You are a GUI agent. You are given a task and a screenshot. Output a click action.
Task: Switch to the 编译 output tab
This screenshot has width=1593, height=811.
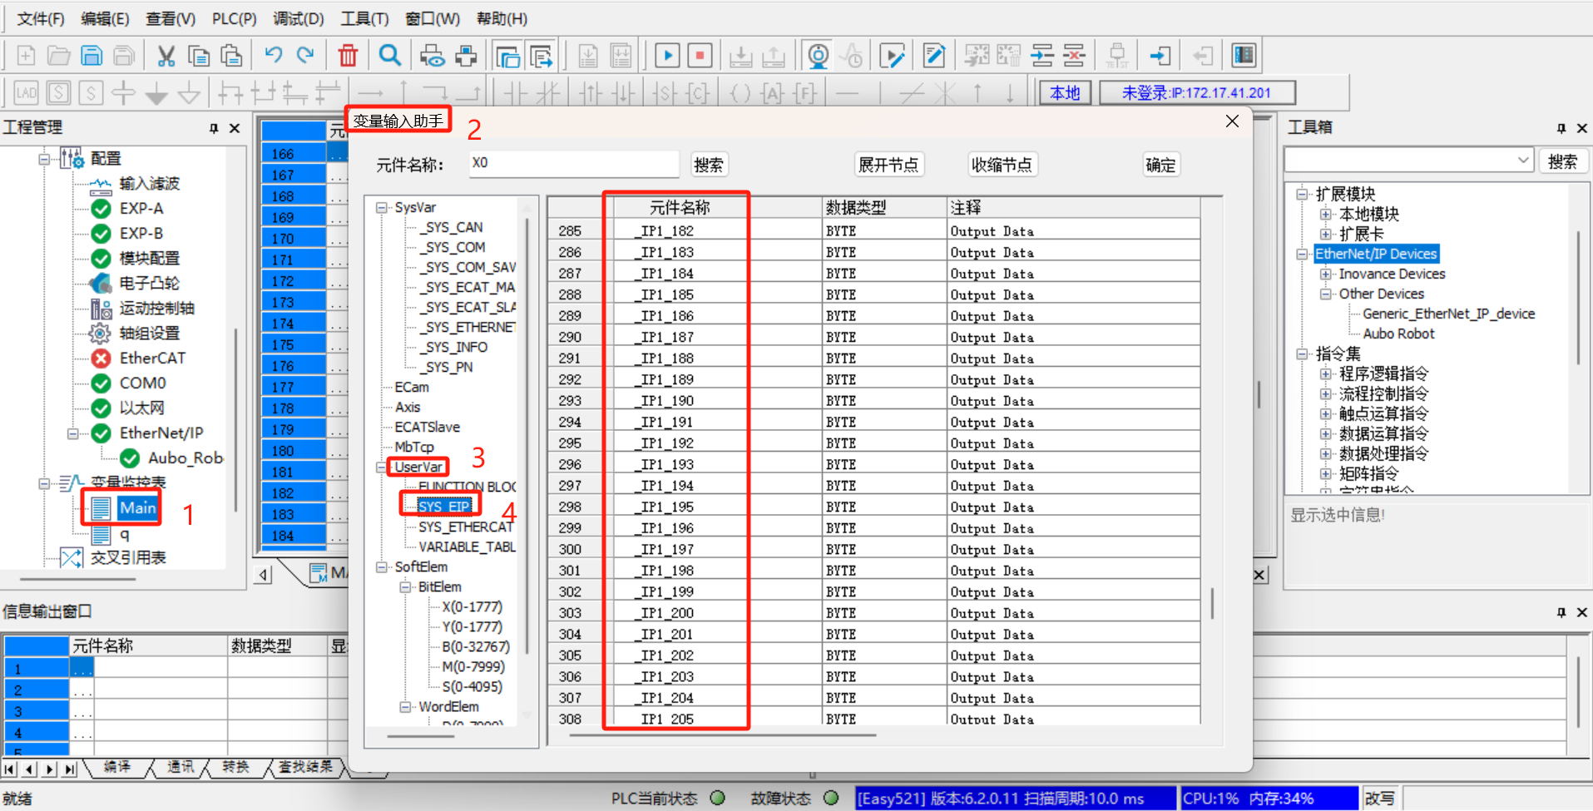tap(117, 767)
